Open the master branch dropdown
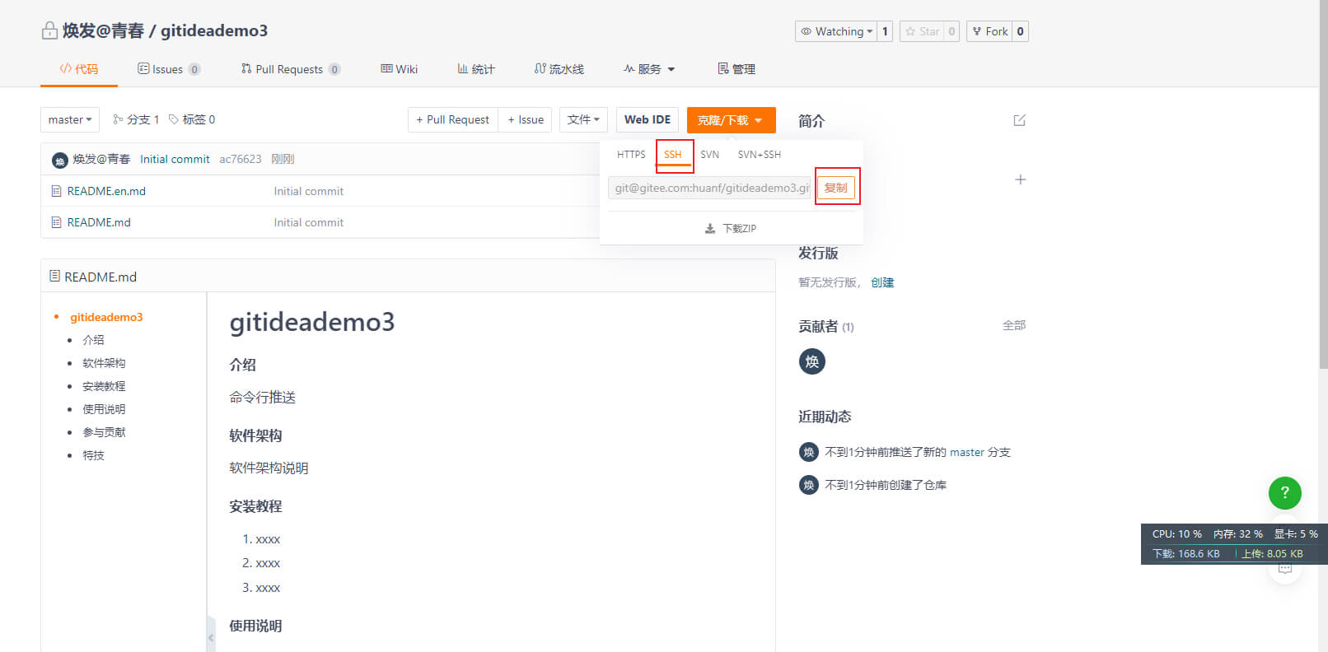This screenshot has width=1328, height=652. [x=70, y=119]
